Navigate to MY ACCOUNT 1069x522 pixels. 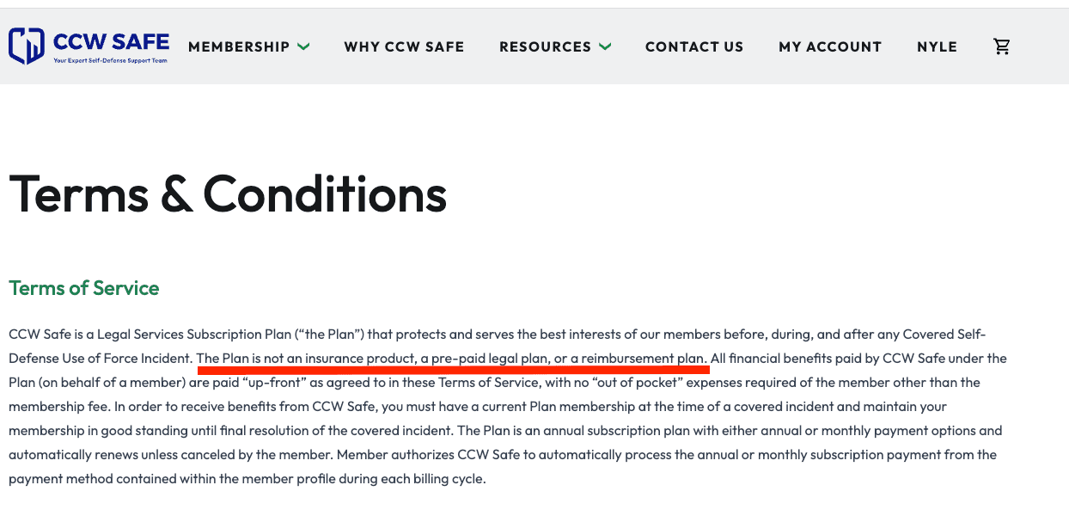(830, 47)
